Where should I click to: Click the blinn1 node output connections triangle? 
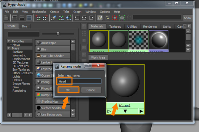tap(141, 111)
